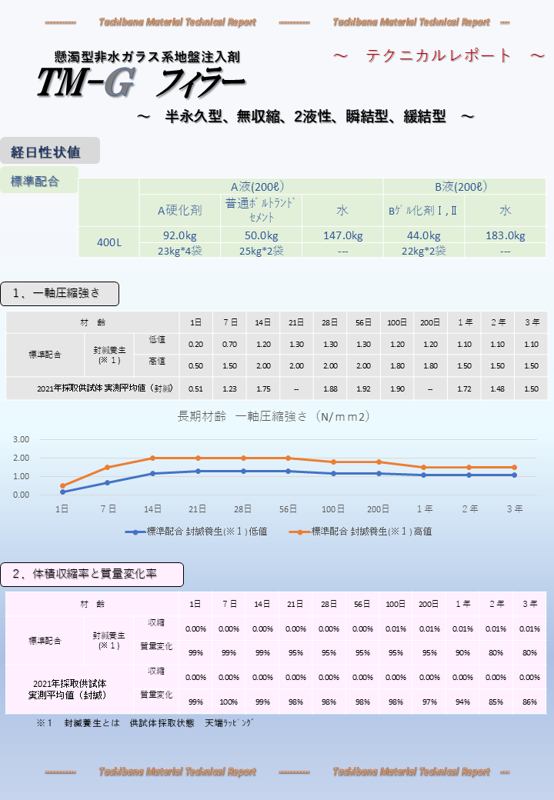Screen dimensions: 554x800
Task: Select the ※1 封緘養生とは footnote
Action: point(145,724)
